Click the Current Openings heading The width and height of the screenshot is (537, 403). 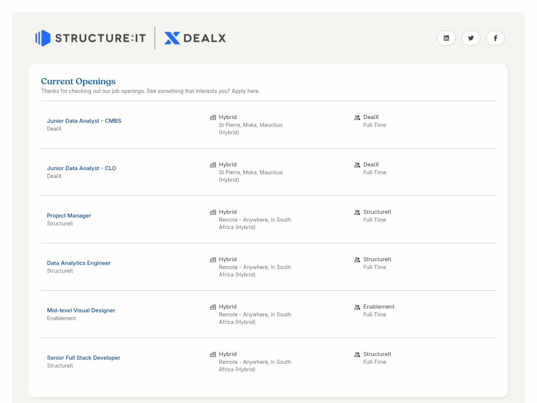coord(78,81)
